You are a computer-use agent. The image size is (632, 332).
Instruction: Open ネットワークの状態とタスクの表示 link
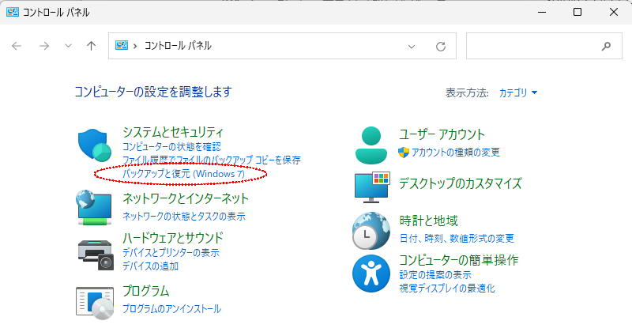click(x=183, y=216)
